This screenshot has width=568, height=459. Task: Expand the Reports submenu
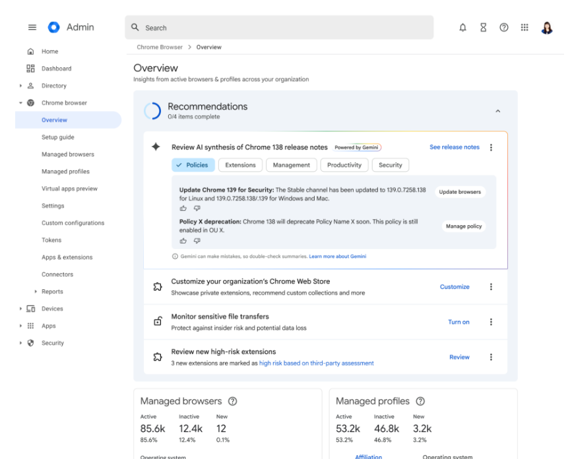pos(36,292)
